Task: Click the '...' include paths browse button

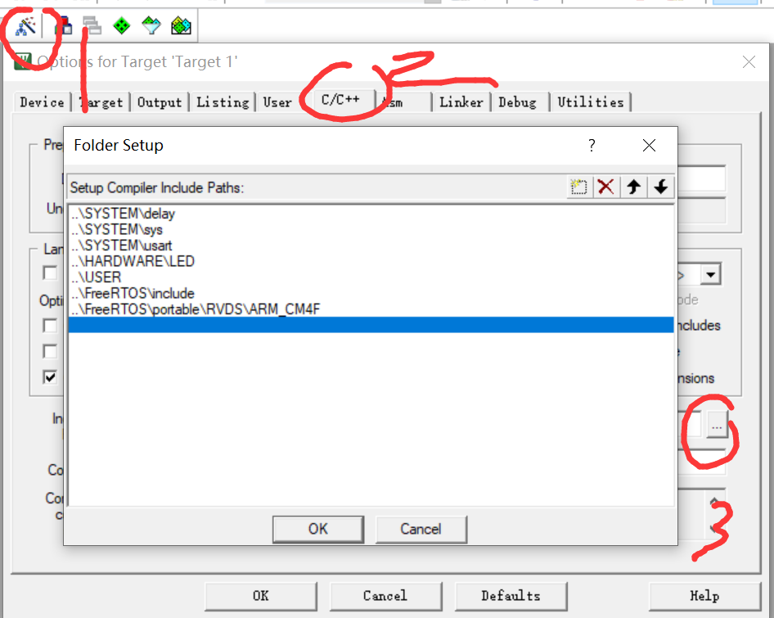Action: click(717, 425)
